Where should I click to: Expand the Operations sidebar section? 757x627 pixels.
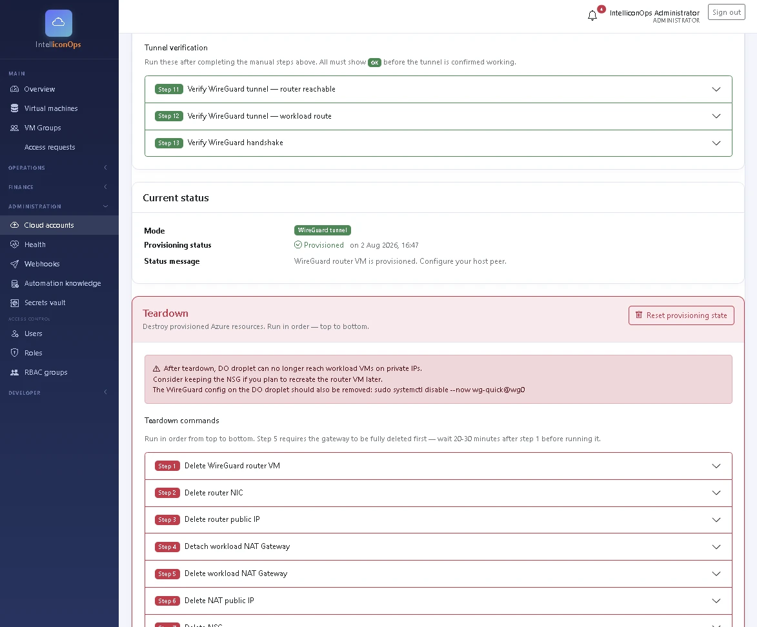(59, 168)
